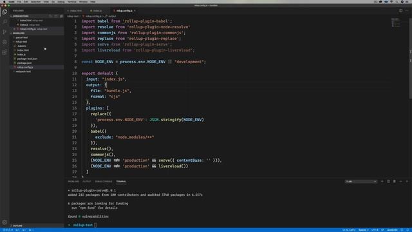412x232 pixels.
Task: Click the new terminal plus icon
Action: tap(382, 181)
